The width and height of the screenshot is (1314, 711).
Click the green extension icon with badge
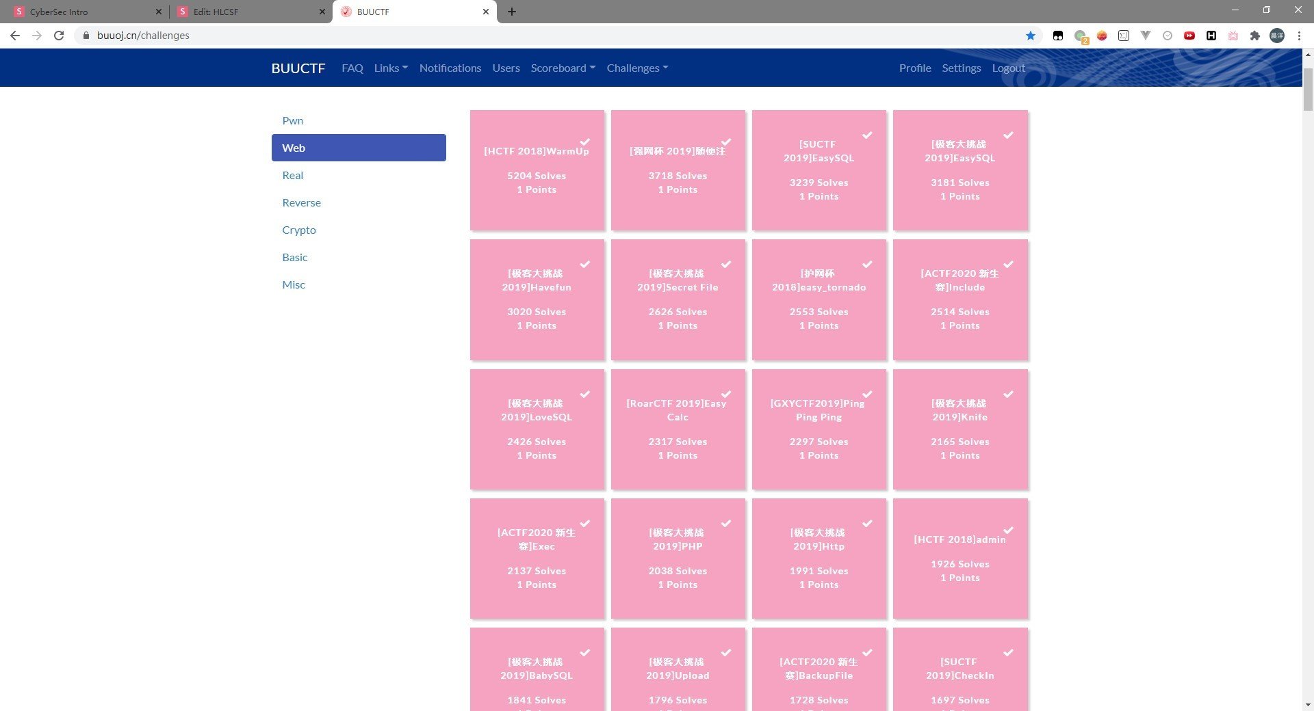point(1080,36)
